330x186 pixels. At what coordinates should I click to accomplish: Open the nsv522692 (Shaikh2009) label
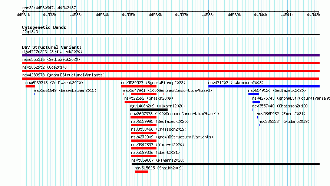[149, 98]
